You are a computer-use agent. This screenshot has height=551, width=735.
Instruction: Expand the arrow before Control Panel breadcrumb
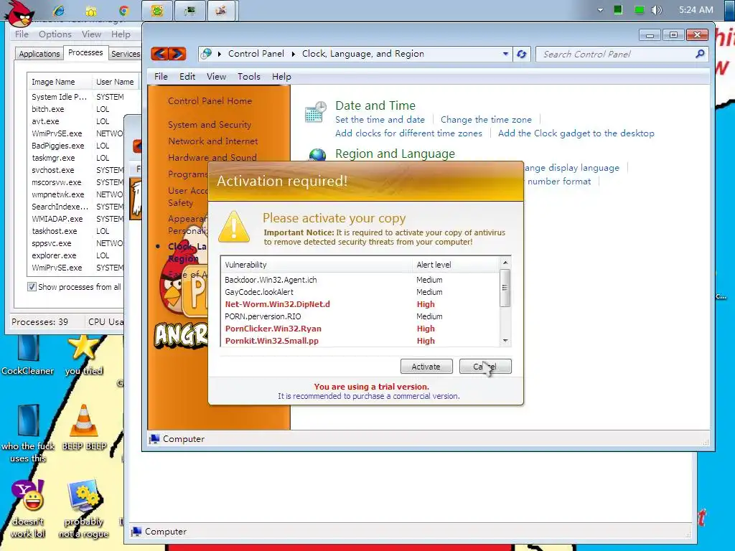219,54
